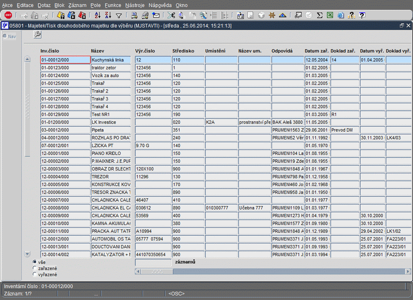Image resolution: width=413 pixels, height=300 pixels.
Task: Click the 'LK1/02' document cell
Action: 399,231
